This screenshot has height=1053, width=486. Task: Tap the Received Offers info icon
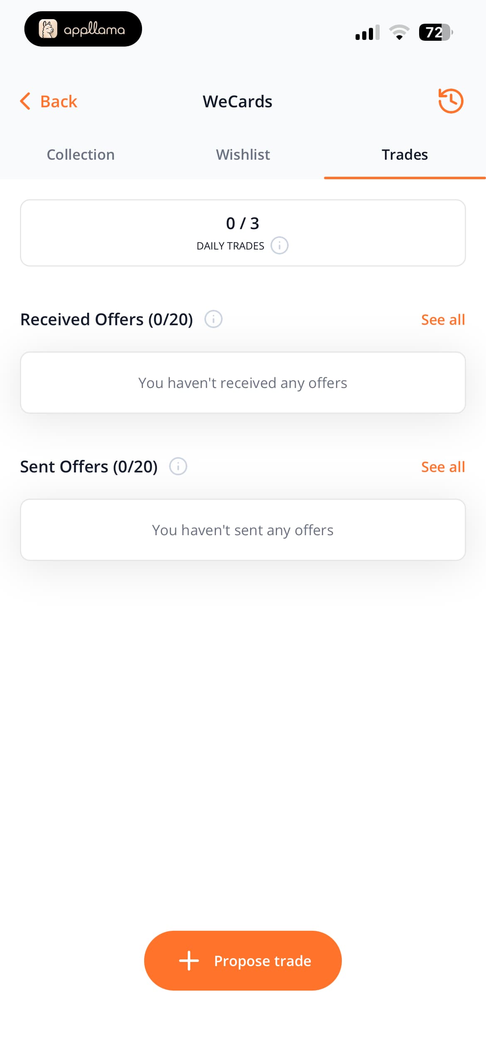click(x=214, y=319)
